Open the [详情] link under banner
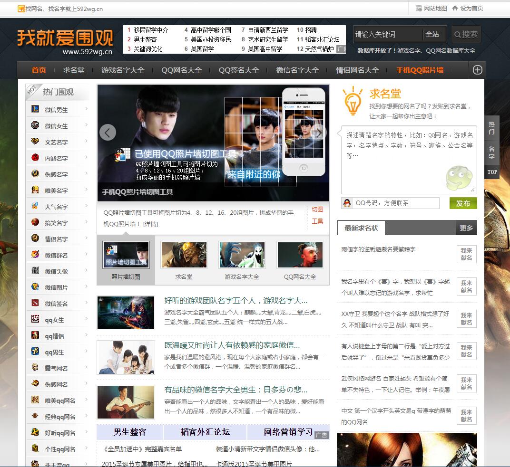Image resolution: width=510 pixels, height=467 pixels. (150, 224)
